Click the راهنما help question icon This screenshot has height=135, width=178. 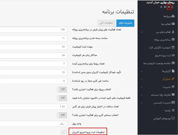pyautogui.click(x=173, y=110)
